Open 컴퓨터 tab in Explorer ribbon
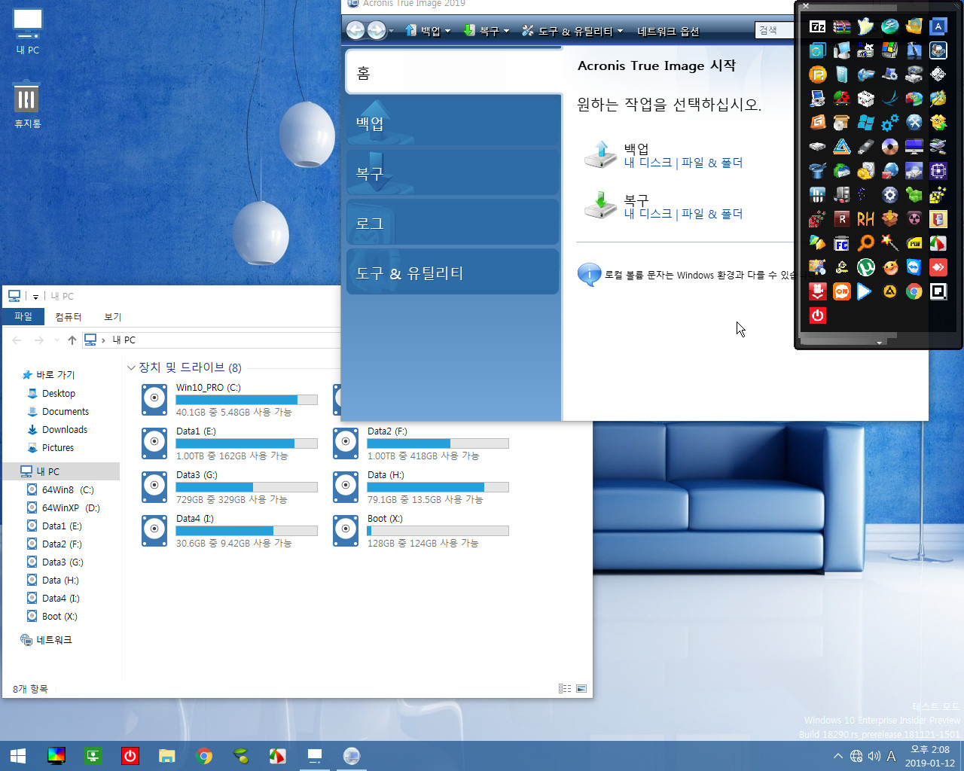964x771 pixels. point(68,317)
